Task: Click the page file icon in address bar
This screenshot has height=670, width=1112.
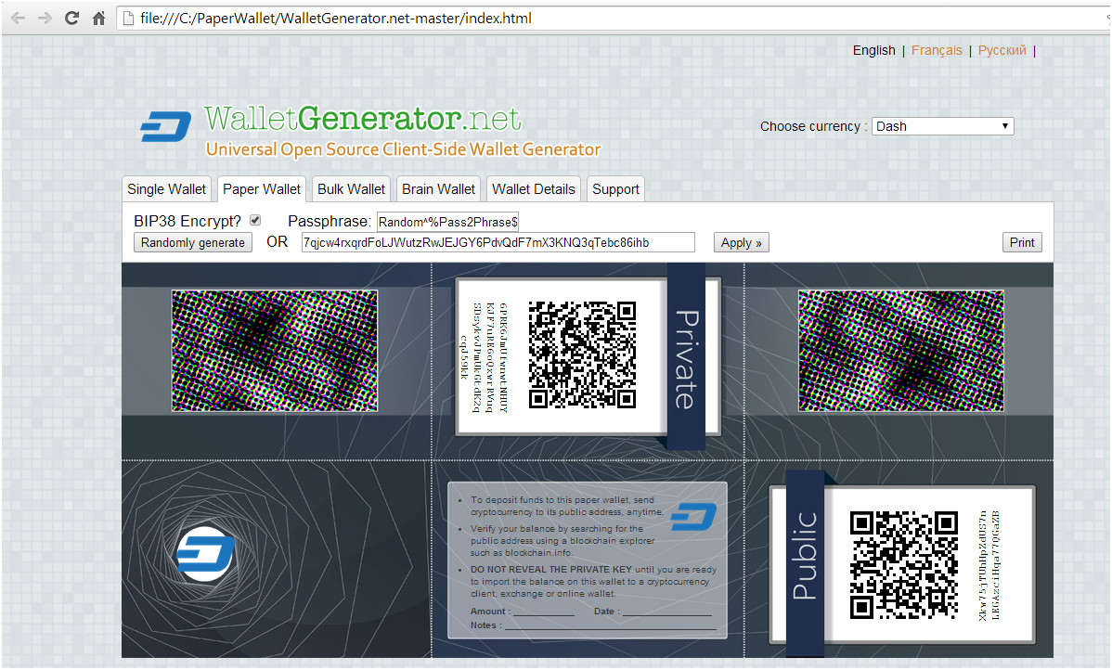Action: click(x=128, y=19)
